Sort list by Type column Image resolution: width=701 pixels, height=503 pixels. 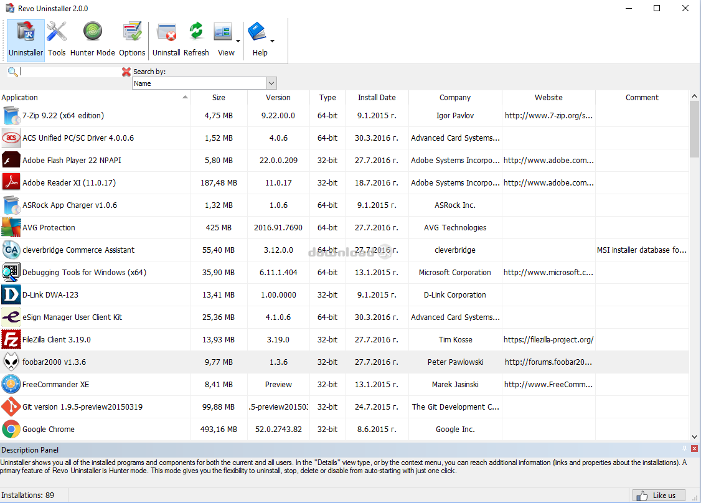click(327, 98)
